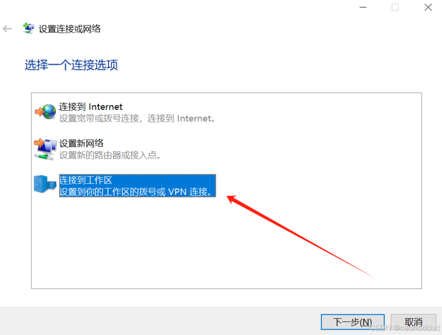Click the 设置连接或网络 window title text
This screenshot has height=335, width=442.
[x=69, y=29]
